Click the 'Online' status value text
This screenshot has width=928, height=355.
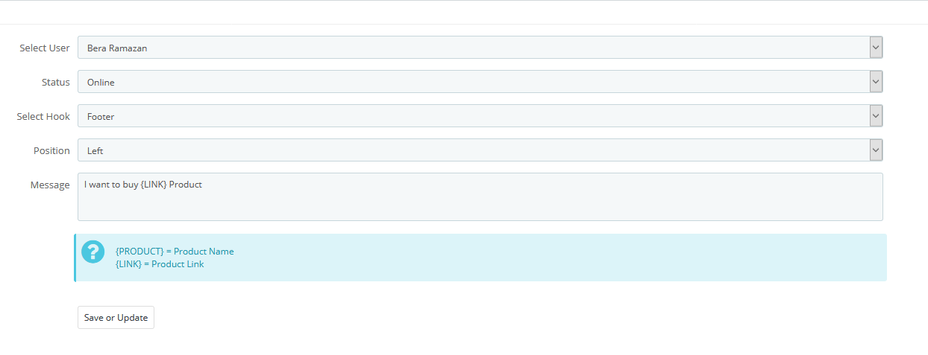click(101, 83)
